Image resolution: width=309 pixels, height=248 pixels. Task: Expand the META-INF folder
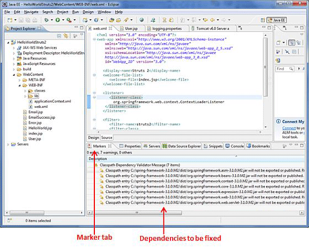[19, 80]
